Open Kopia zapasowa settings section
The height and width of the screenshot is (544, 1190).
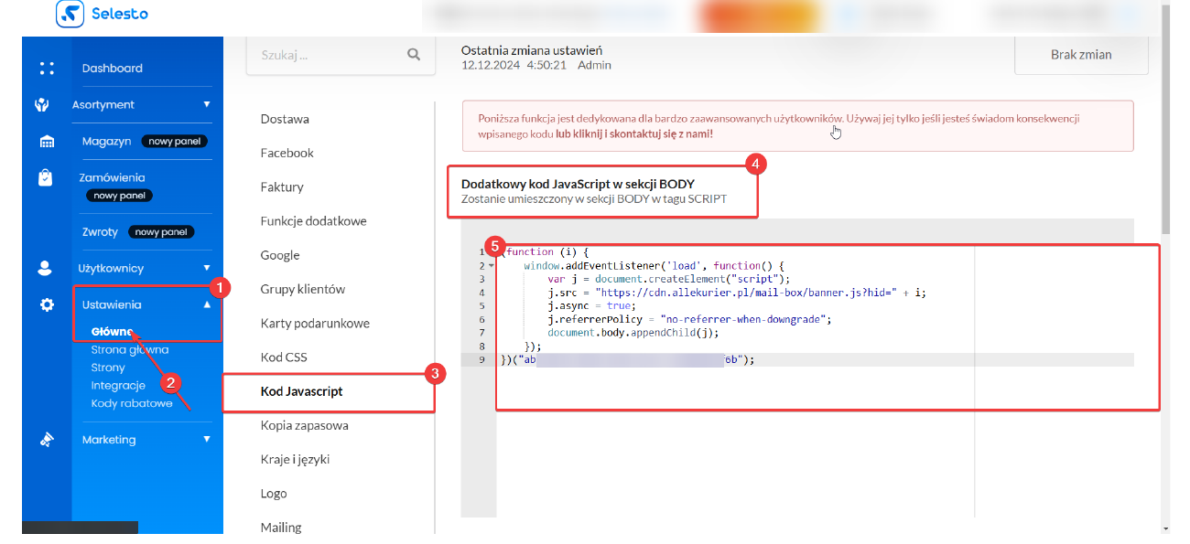click(x=304, y=425)
